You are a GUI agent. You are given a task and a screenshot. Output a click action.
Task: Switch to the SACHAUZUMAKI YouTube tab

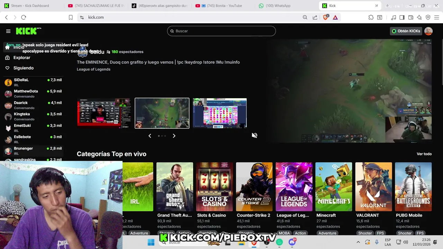(x=96, y=6)
